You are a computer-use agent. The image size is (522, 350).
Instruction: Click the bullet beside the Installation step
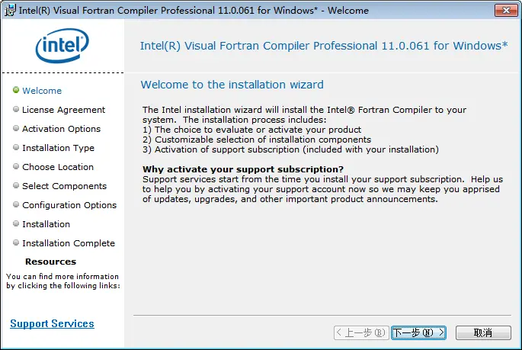click(x=16, y=223)
